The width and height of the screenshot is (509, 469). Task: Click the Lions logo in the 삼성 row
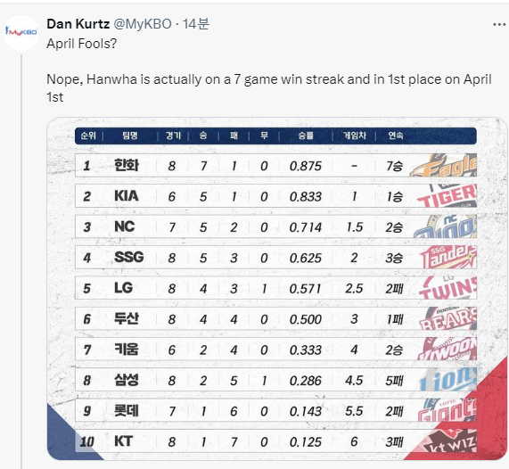[x=448, y=379]
